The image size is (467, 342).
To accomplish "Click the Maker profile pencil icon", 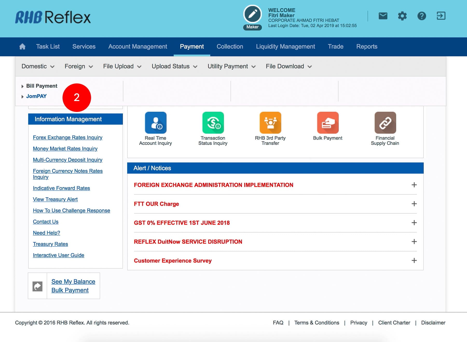I will pyautogui.click(x=252, y=14).
